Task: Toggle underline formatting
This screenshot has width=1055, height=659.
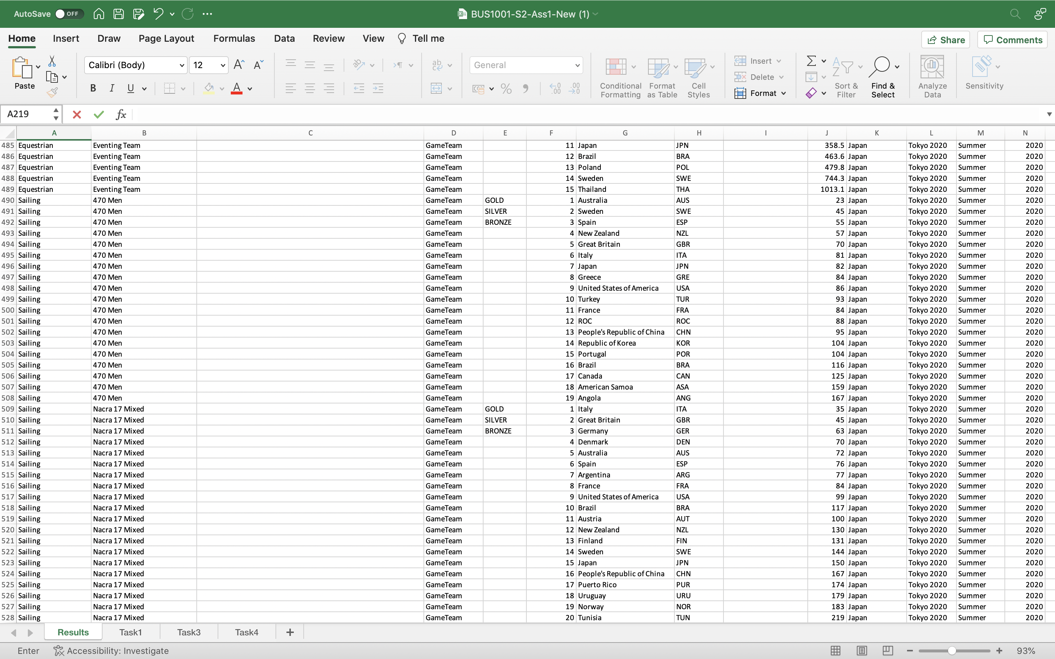Action: coord(131,88)
